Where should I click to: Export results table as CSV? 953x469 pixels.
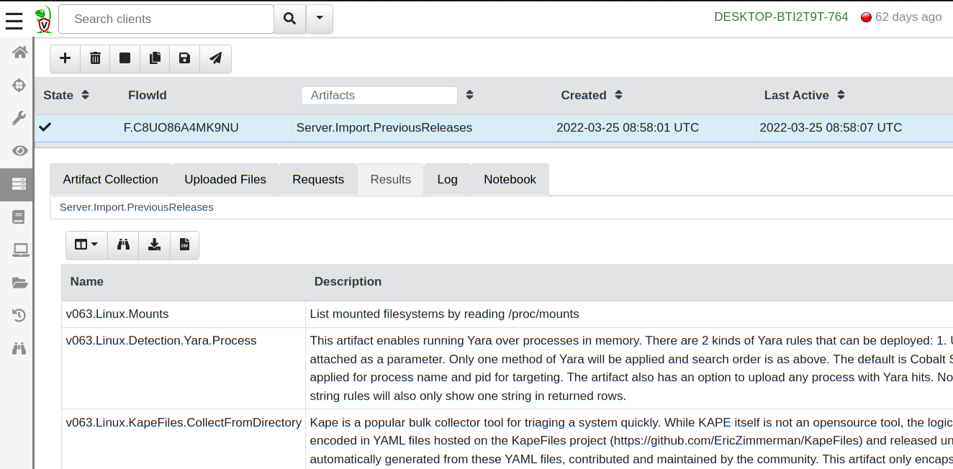184,245
